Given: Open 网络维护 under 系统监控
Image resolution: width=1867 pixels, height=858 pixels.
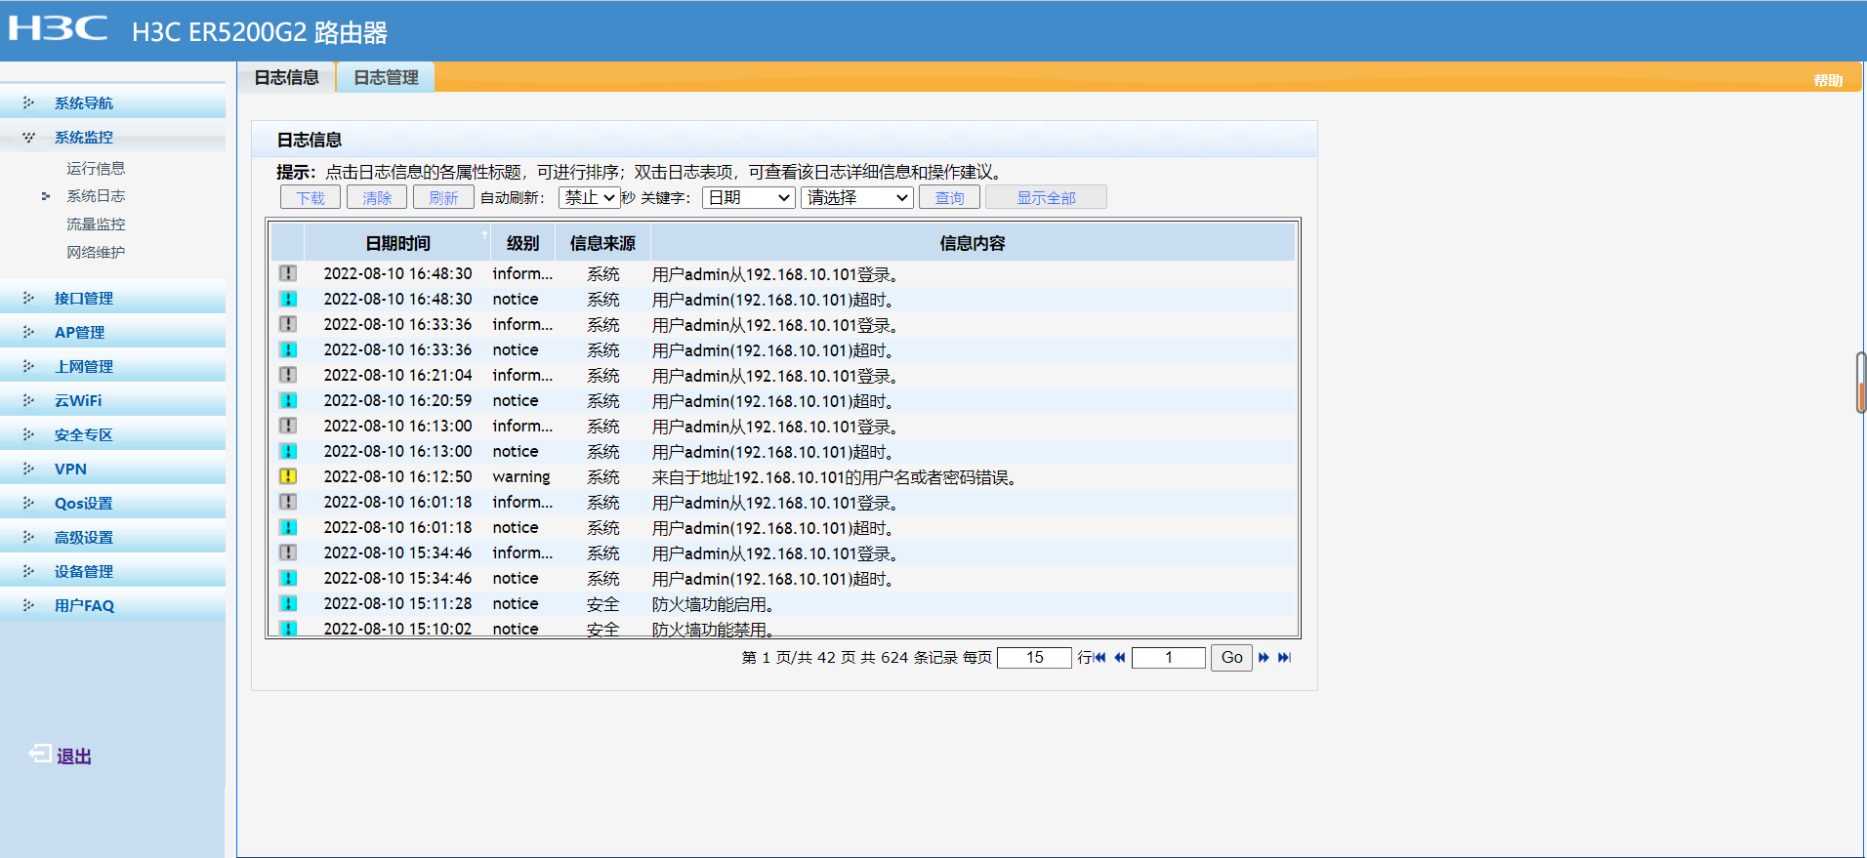Looking at the screenshot, I should 96,253.
